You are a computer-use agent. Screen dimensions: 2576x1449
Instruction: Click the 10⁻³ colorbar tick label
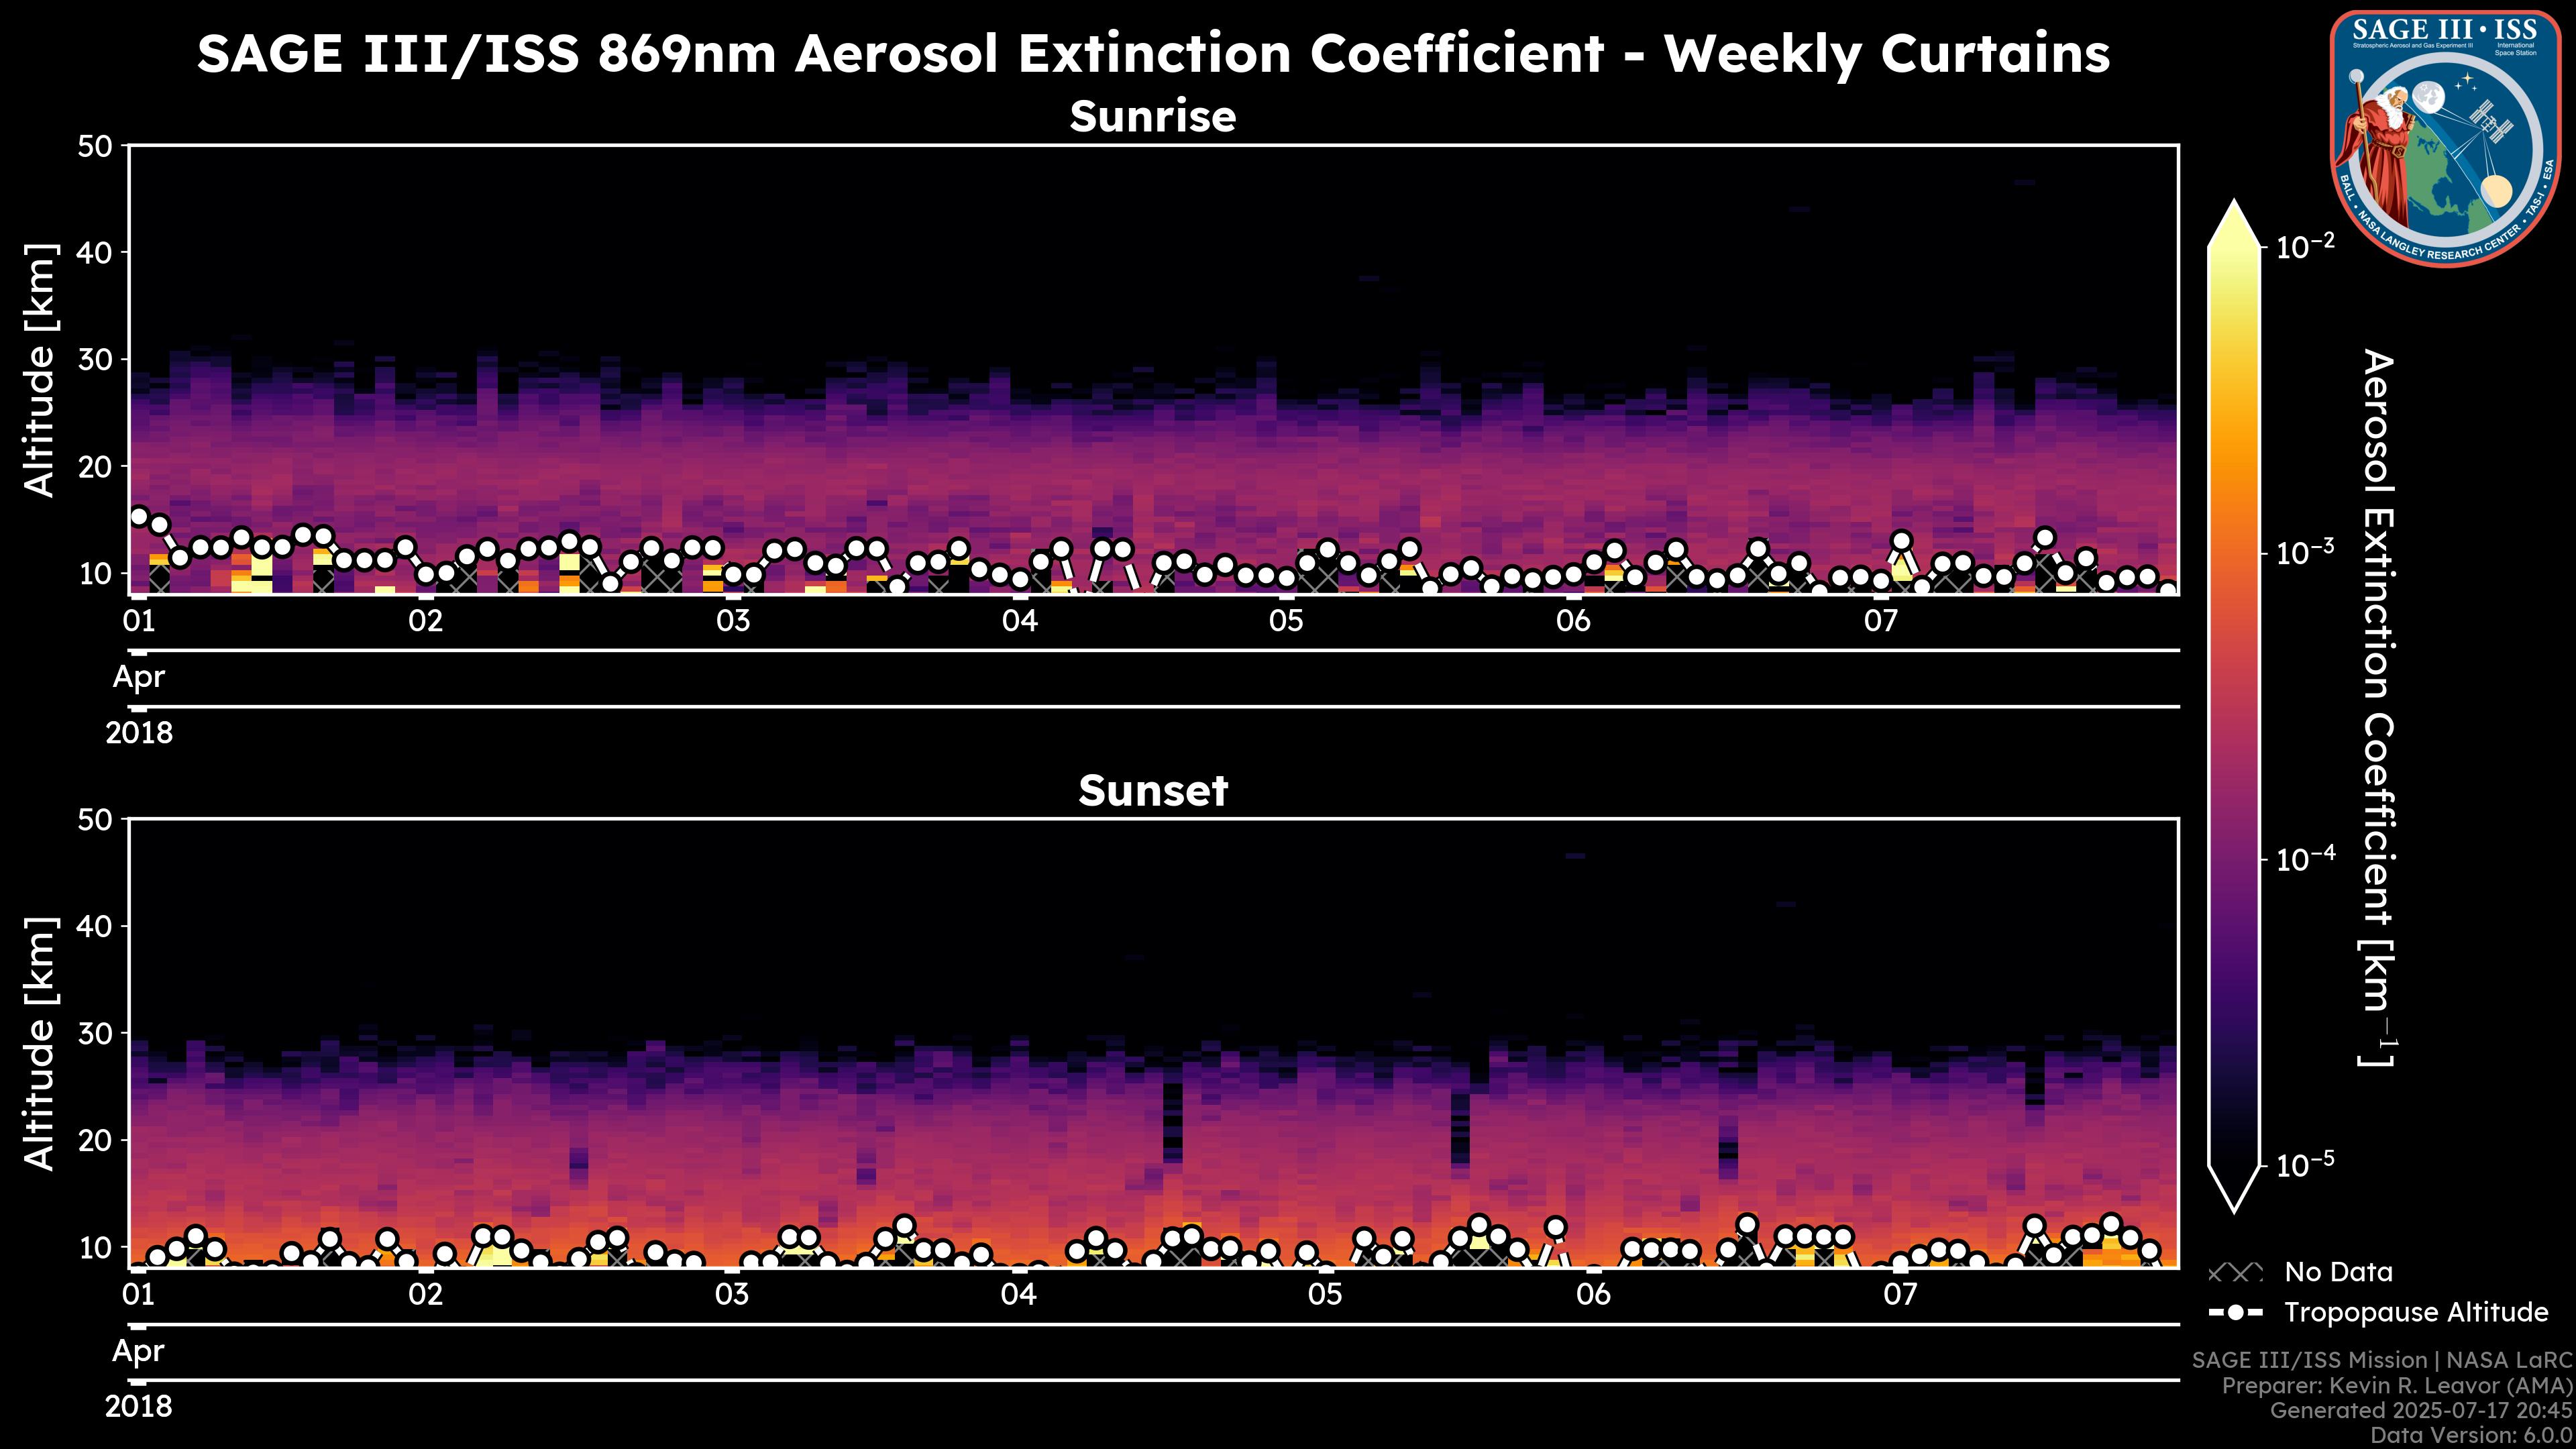tap(2305, 553)
